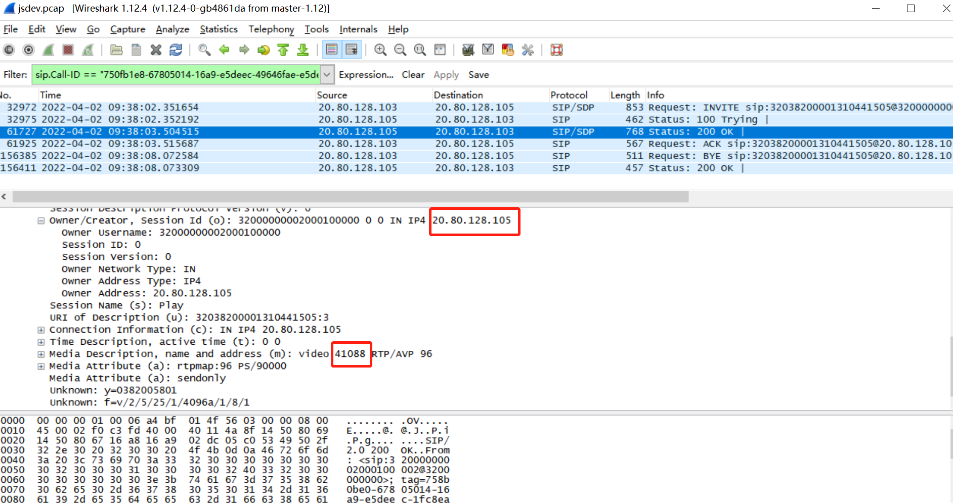Click the open capture file folder icon

click(x=116, y=50)
